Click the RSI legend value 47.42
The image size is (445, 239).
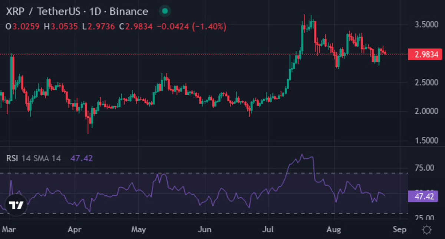[82, 158]
